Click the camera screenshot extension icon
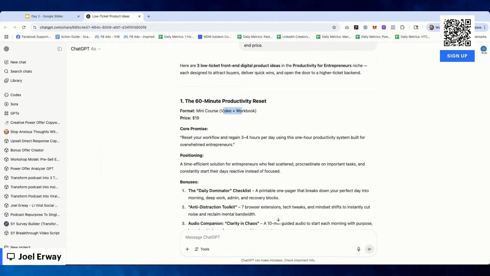The width and height of the screenshot is (490, 276). (x=347, y=27)
